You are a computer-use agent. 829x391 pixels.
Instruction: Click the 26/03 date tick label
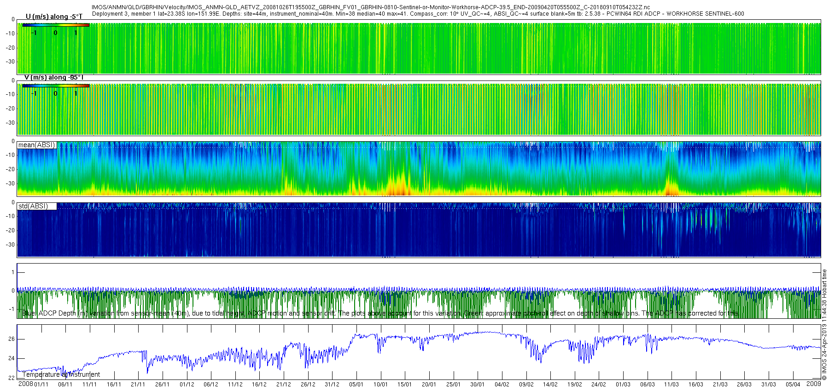(x=744, y=385)
